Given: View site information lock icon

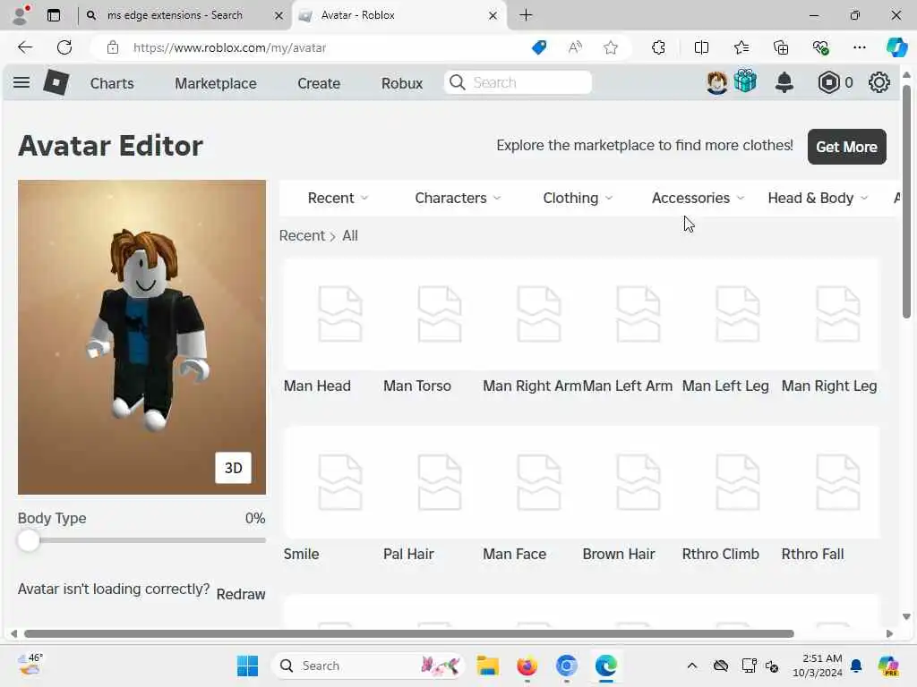Looking at the screenshot, I should tap(113, 47).
